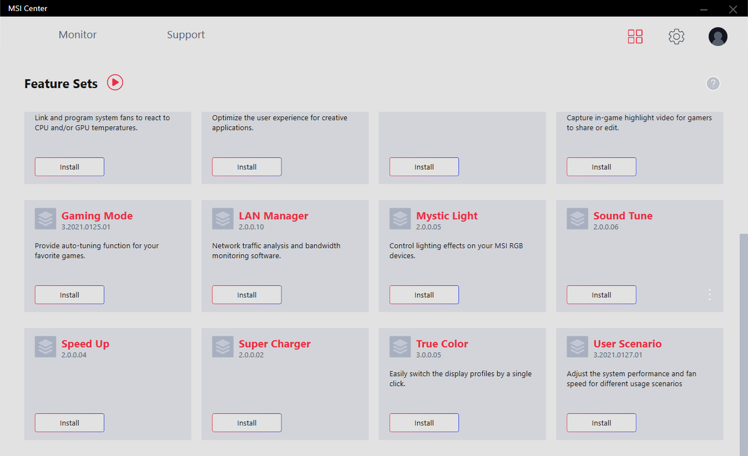Select the True Color title
Image resolution: width=748 pixels, height=456 pixels.
pos(442,344)
